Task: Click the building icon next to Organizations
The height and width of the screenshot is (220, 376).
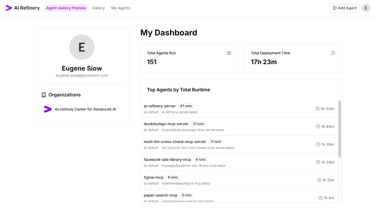Action: point(43,95)
